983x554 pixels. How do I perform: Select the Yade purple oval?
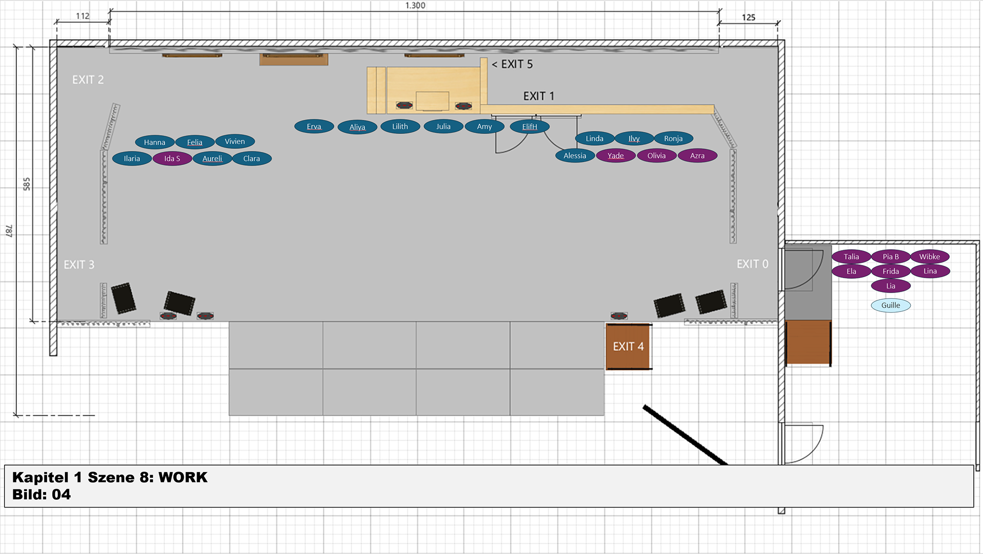[x=615, y=156]
